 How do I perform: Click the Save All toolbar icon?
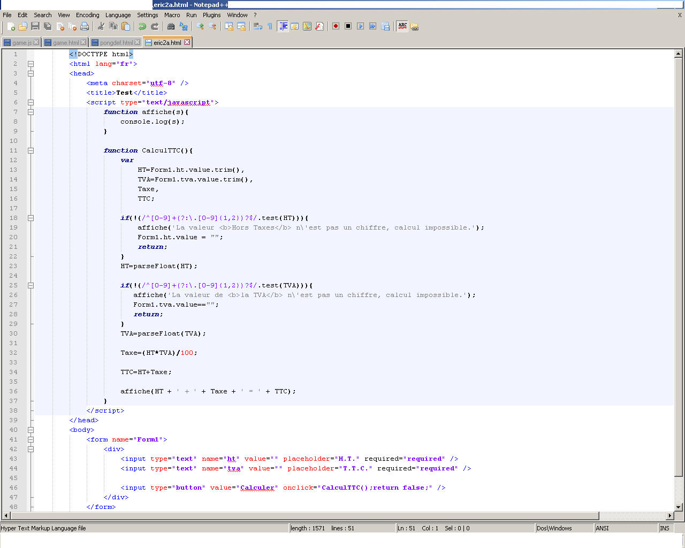coord(48,26)
